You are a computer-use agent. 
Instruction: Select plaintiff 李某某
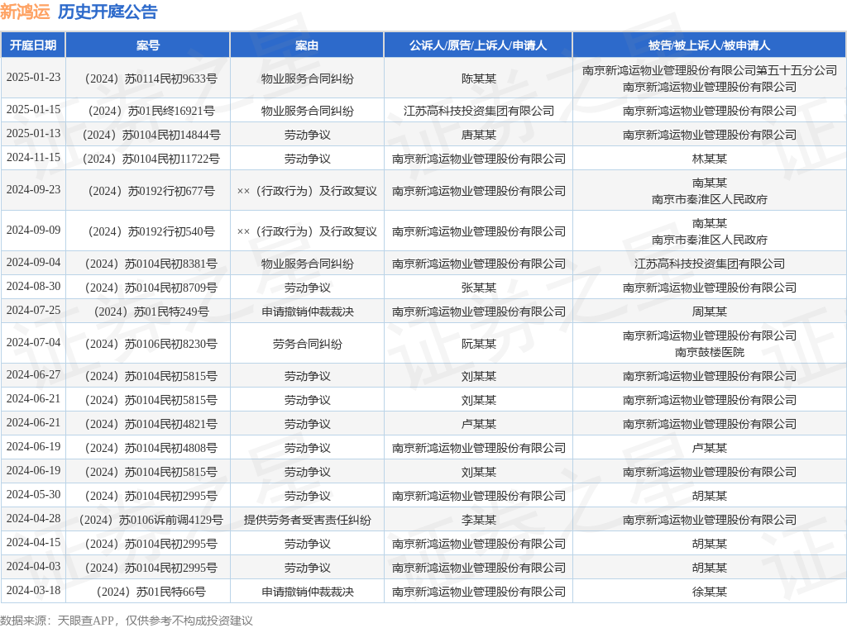pyautogui.click(x=479, y=520)
